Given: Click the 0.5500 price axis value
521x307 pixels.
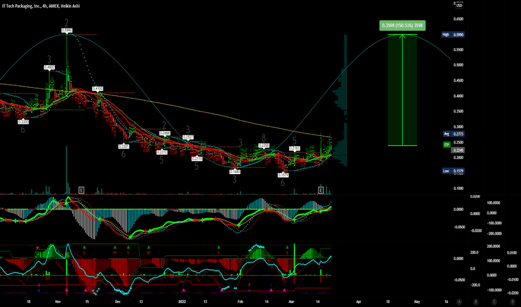Looking at the screenshot, I should [x=458, y=50].
